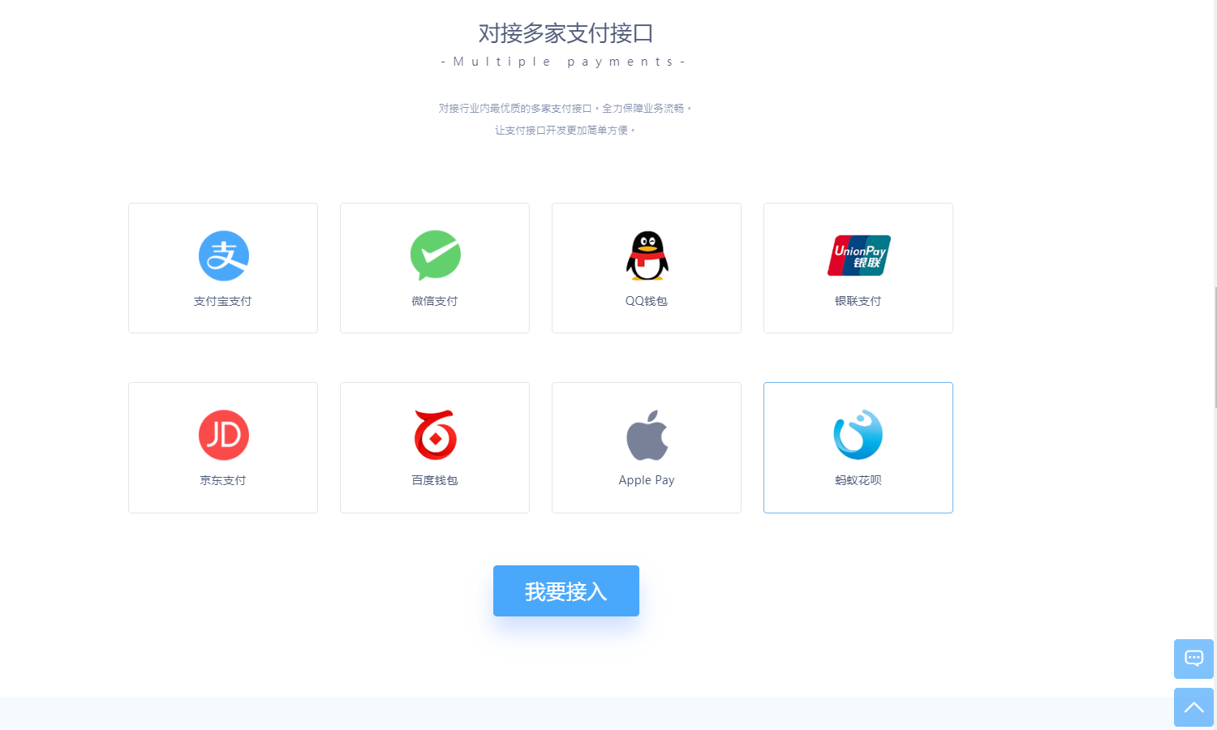Image resolution: width=1217 pixels, height=730 pixels.
Task: Click the red JD logo icon
Action: [224, 435]
